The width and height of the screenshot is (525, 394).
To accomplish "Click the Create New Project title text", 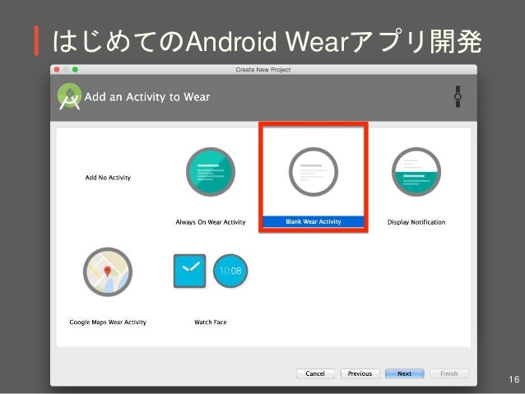I will pyautogui.click(x=263, y=70).
